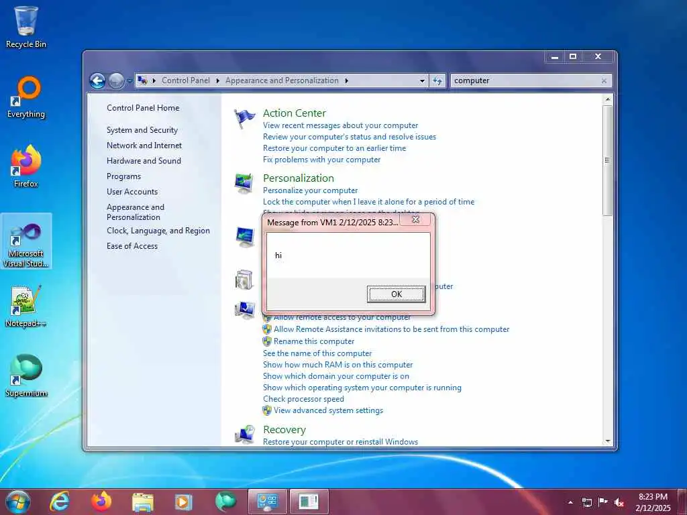Open the address bar history dropdown
Screen dimensions: 687x515
(422, 80)
